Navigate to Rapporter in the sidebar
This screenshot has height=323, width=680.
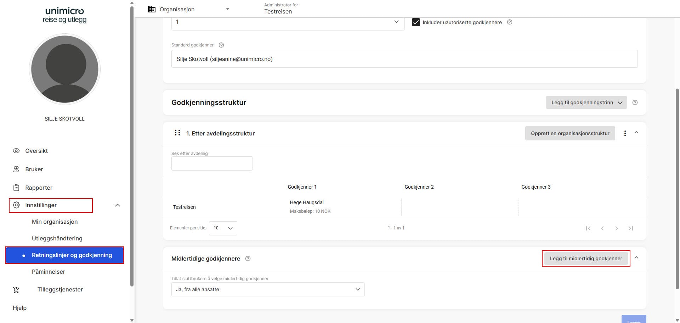click(39, 188)
